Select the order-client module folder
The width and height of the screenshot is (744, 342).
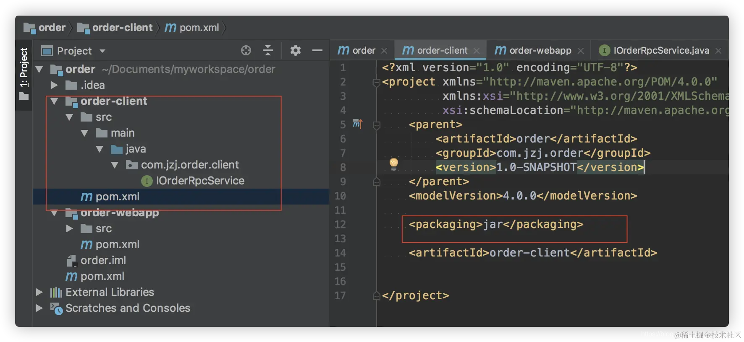tap(113, 101)
